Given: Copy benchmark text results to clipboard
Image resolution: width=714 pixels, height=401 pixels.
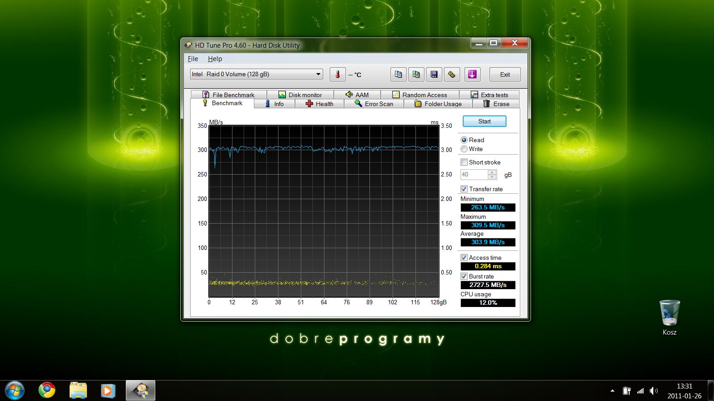Looking at the screenshot, I should tap(399, 74).
